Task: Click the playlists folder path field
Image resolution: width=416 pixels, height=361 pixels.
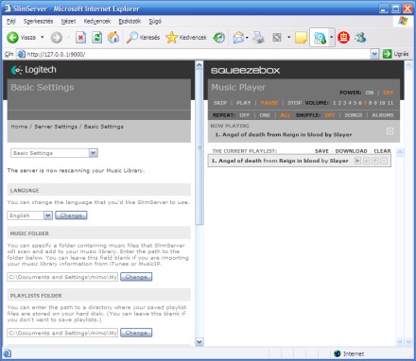Action: (x=62, y=333)
